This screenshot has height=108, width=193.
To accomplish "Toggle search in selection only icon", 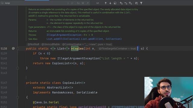I will (x=115, y=3).
